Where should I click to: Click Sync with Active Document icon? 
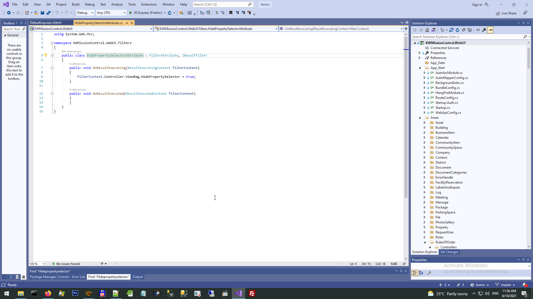click(x=451, y=30)
